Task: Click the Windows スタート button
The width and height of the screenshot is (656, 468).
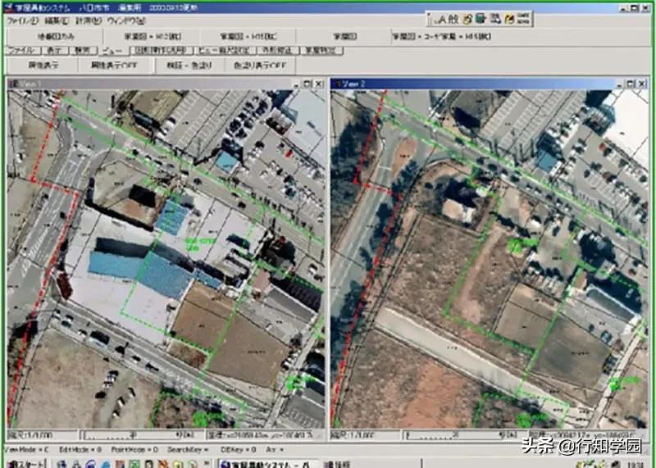Action: click(x=26, y=463)
